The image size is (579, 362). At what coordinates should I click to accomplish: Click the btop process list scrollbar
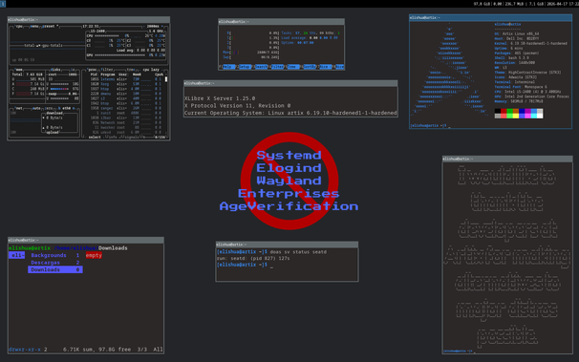click(x=166, y=79)
